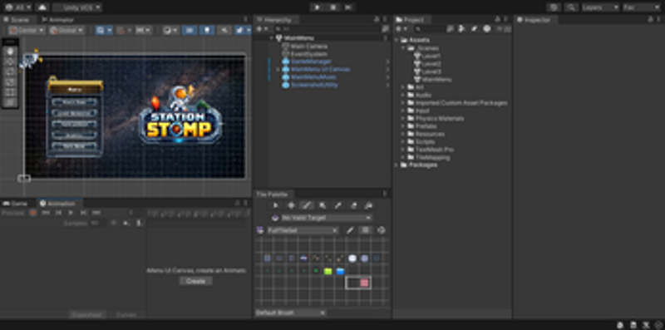Open the FullTileSet palette dropdown
The image size is (665, 330).
[303, 230]
